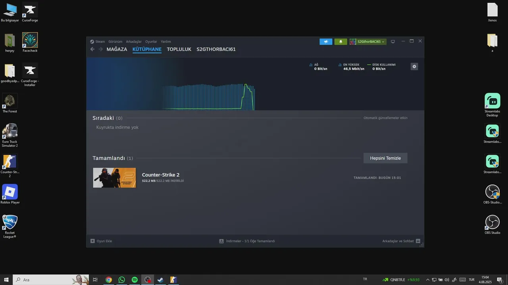Select the CurseForge - Installer icon

tap(30, 75)
